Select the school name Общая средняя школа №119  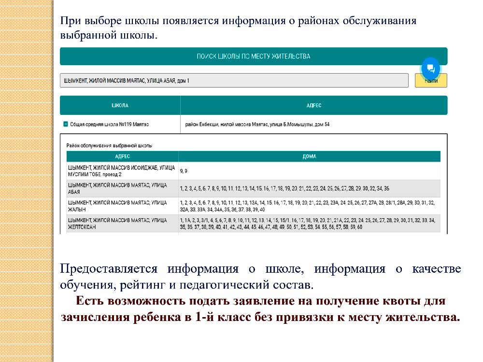(x=109, y=124)
